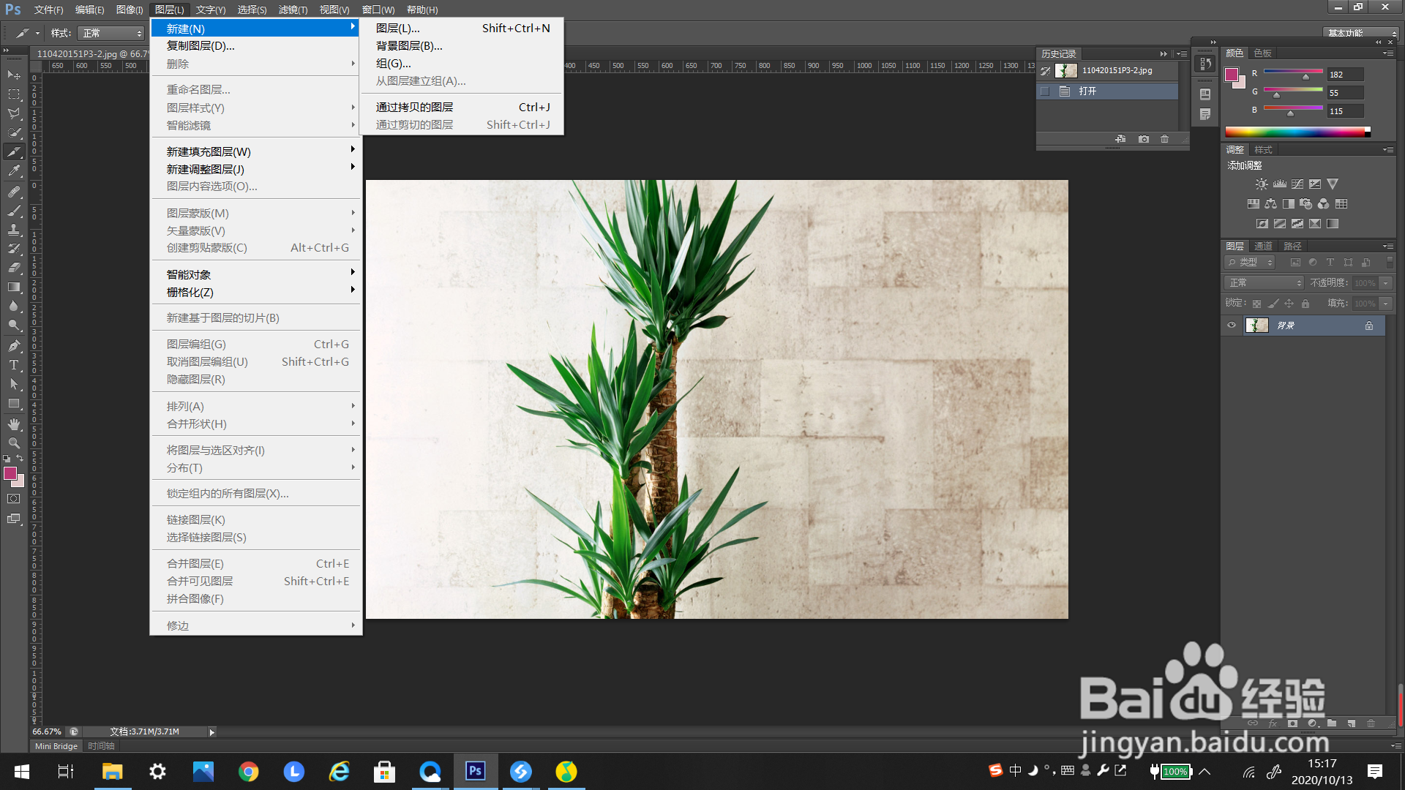Viewport: 1405px width, 790px height.
Task: Toggle lock transparent pixels in Layers panel
Action: [x=1256, y=304]
